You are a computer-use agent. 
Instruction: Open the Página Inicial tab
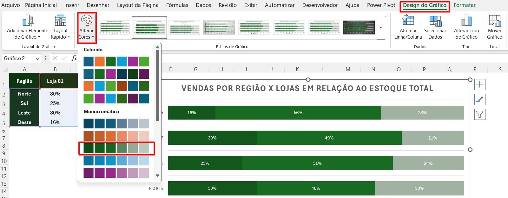pyautogui.click(x=41, y=5)
